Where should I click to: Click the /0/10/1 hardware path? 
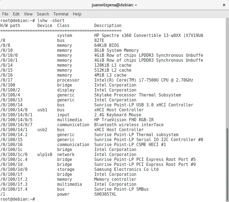9,60
